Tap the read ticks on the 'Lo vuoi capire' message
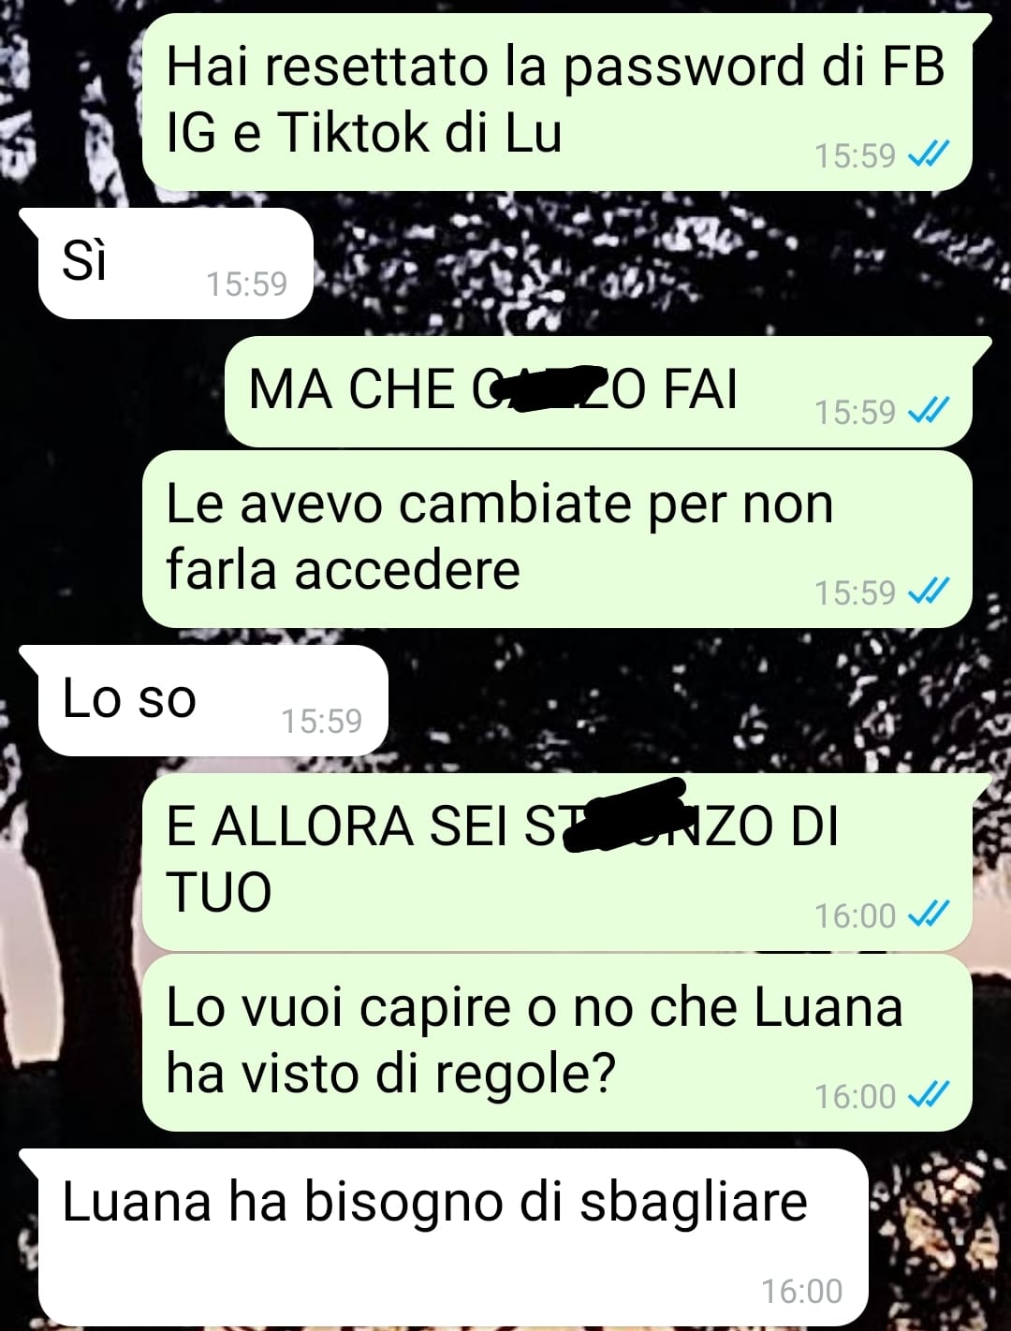1011x1331 pixels. click(930, 1094)
